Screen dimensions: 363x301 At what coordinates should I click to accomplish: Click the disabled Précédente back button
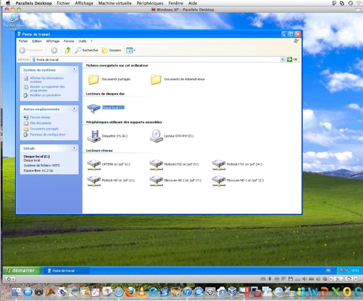click(31, 50)
